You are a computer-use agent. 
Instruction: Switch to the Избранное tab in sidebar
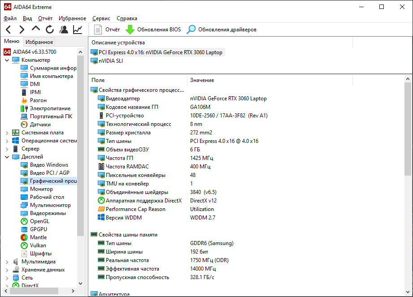point(39,42)
